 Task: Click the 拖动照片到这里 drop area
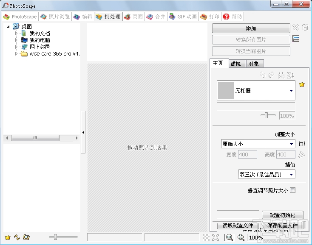tap(147, 148)
